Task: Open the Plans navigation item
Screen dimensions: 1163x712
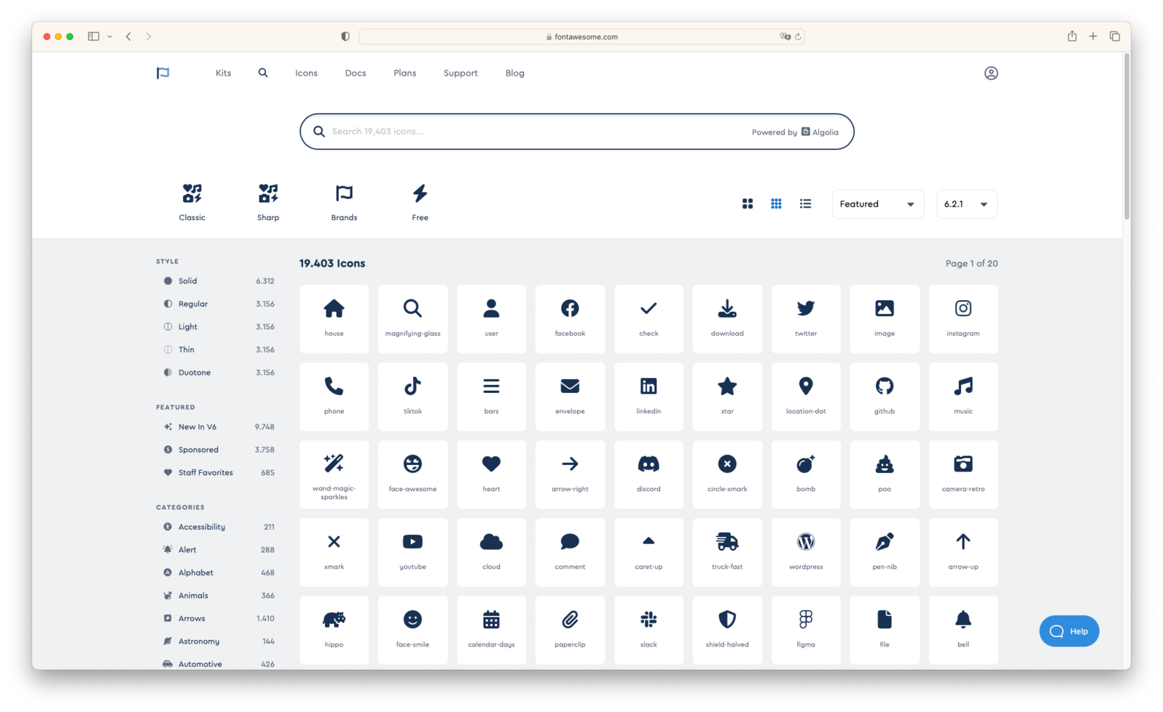Action: pos(405,73)
